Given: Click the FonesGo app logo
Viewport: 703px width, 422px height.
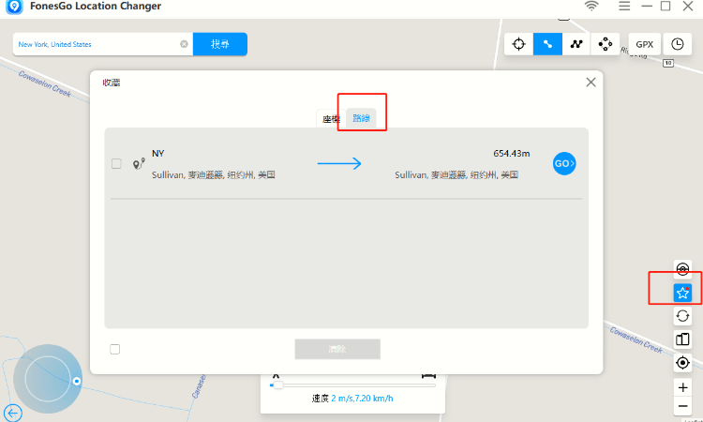Looking at the screenshot, I should tap(15, 7).
